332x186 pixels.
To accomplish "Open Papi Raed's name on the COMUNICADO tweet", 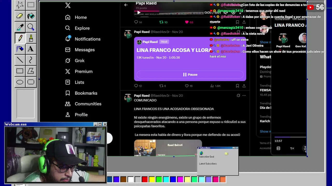I will point(142,96).
